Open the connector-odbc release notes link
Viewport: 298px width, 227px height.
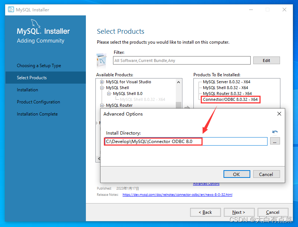(x=177, y=195)
